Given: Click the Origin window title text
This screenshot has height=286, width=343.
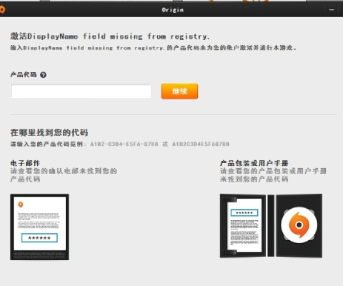Looking at the screenshot, I should click(172, 10).
